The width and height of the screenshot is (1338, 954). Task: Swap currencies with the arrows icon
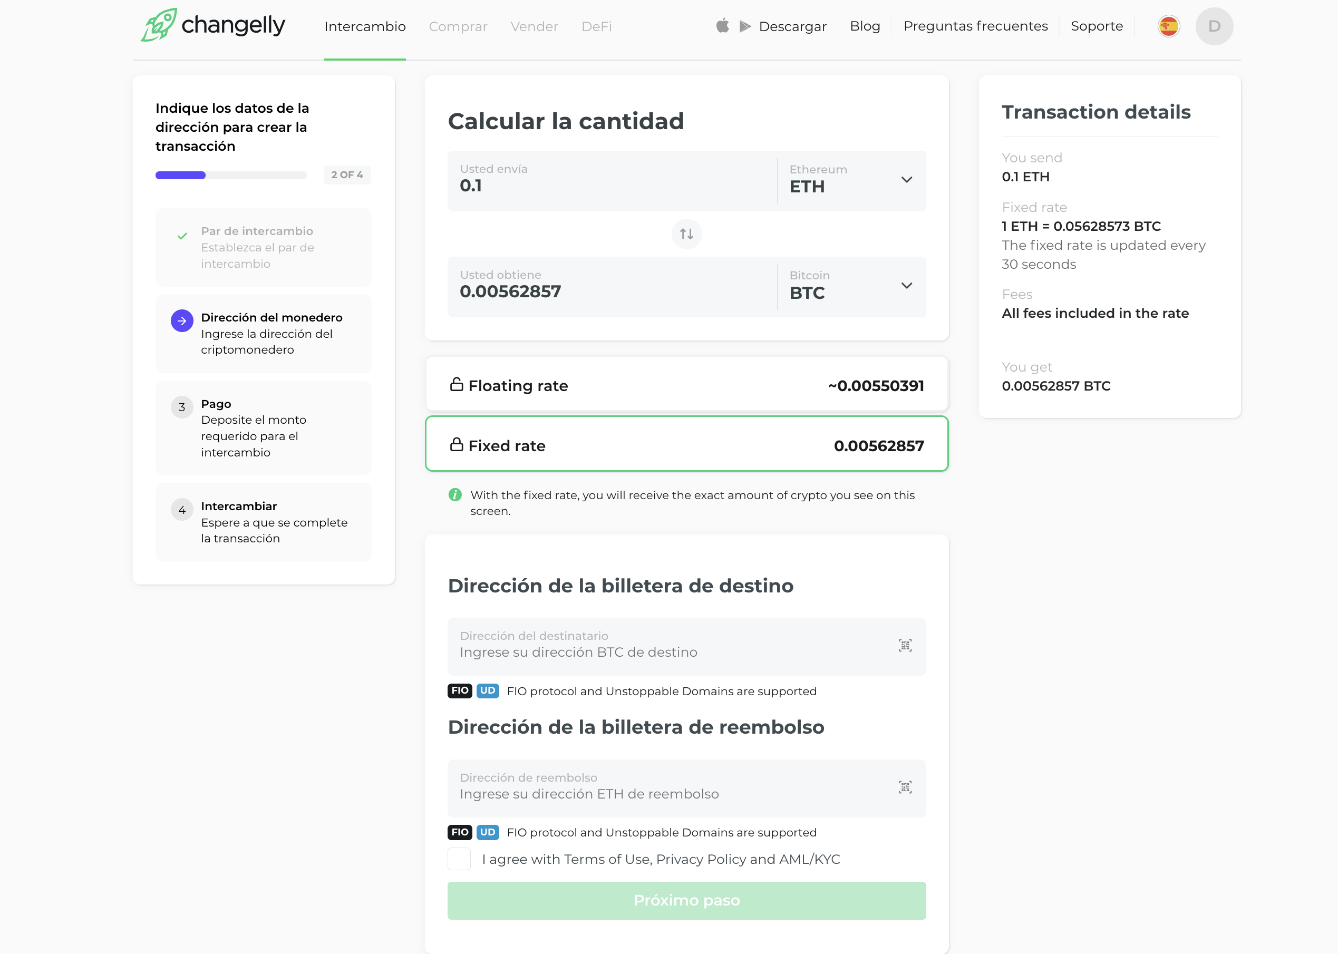pyautogui.click(x=686, y=234)
